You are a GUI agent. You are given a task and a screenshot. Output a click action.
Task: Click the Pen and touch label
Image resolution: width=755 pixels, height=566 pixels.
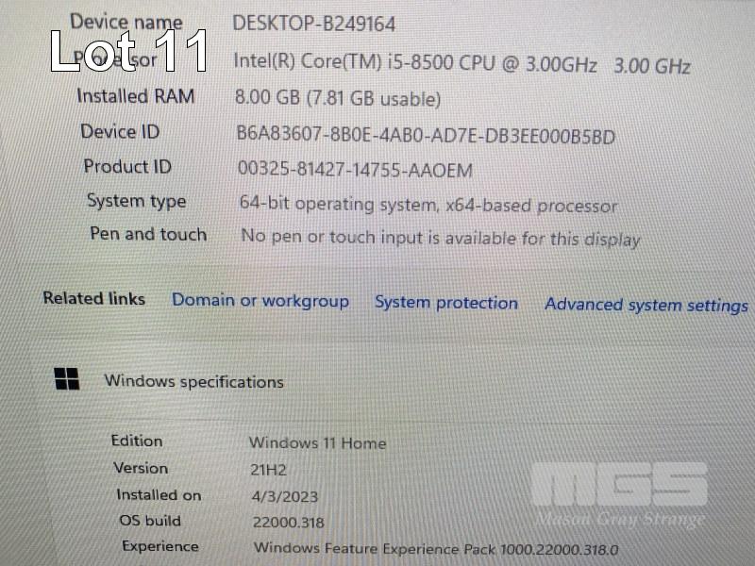pyautogui.click(x=148, y=234)
